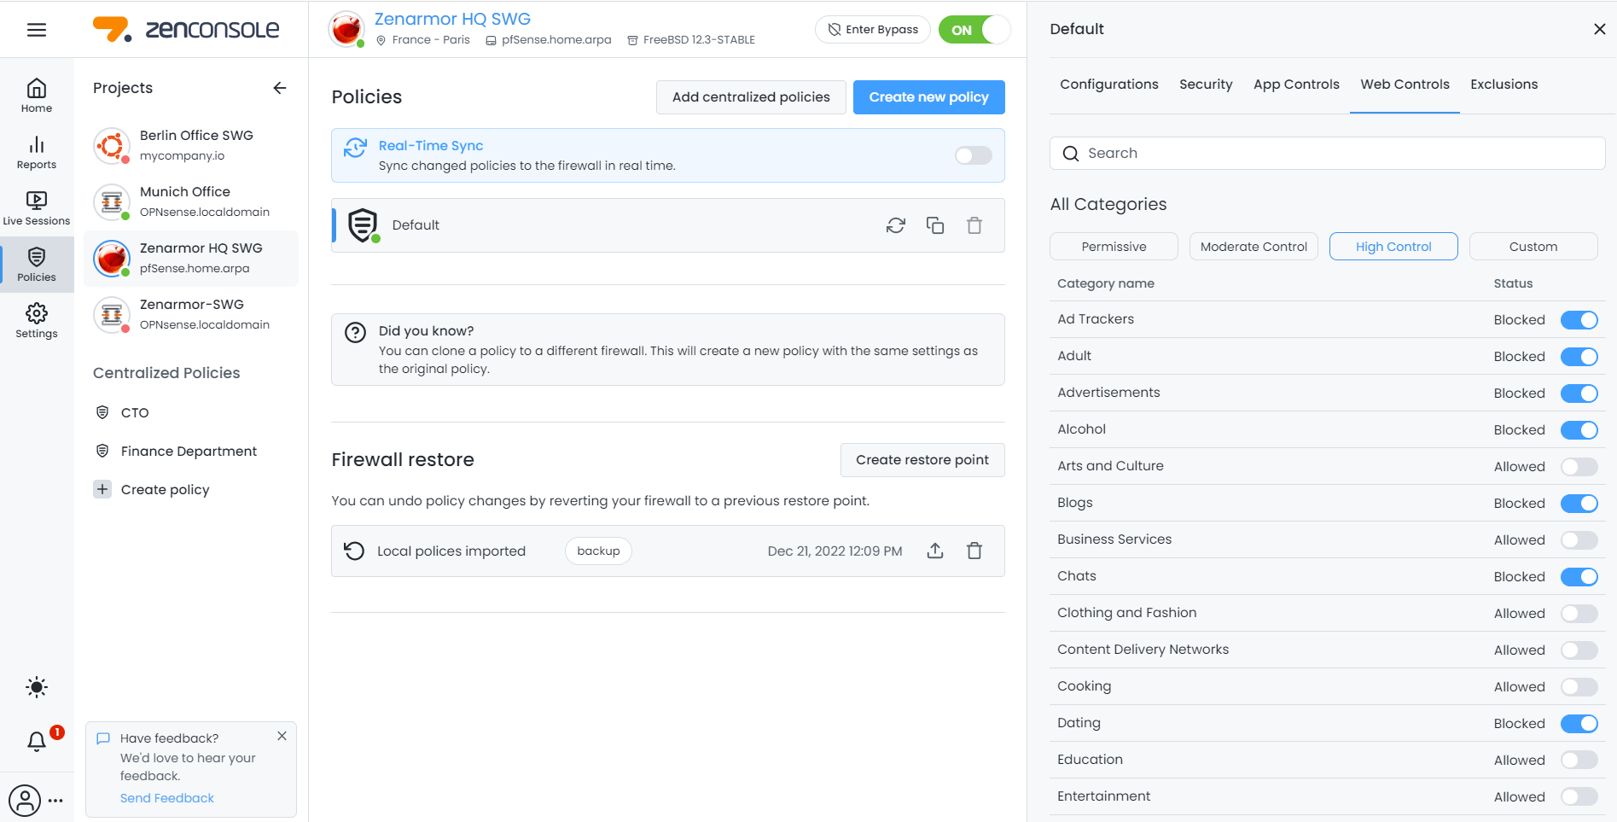Toggle the Blogs category switch
Image resolution: width=1617 pixels, height=822 pixels.
(x=1579, y=504)
